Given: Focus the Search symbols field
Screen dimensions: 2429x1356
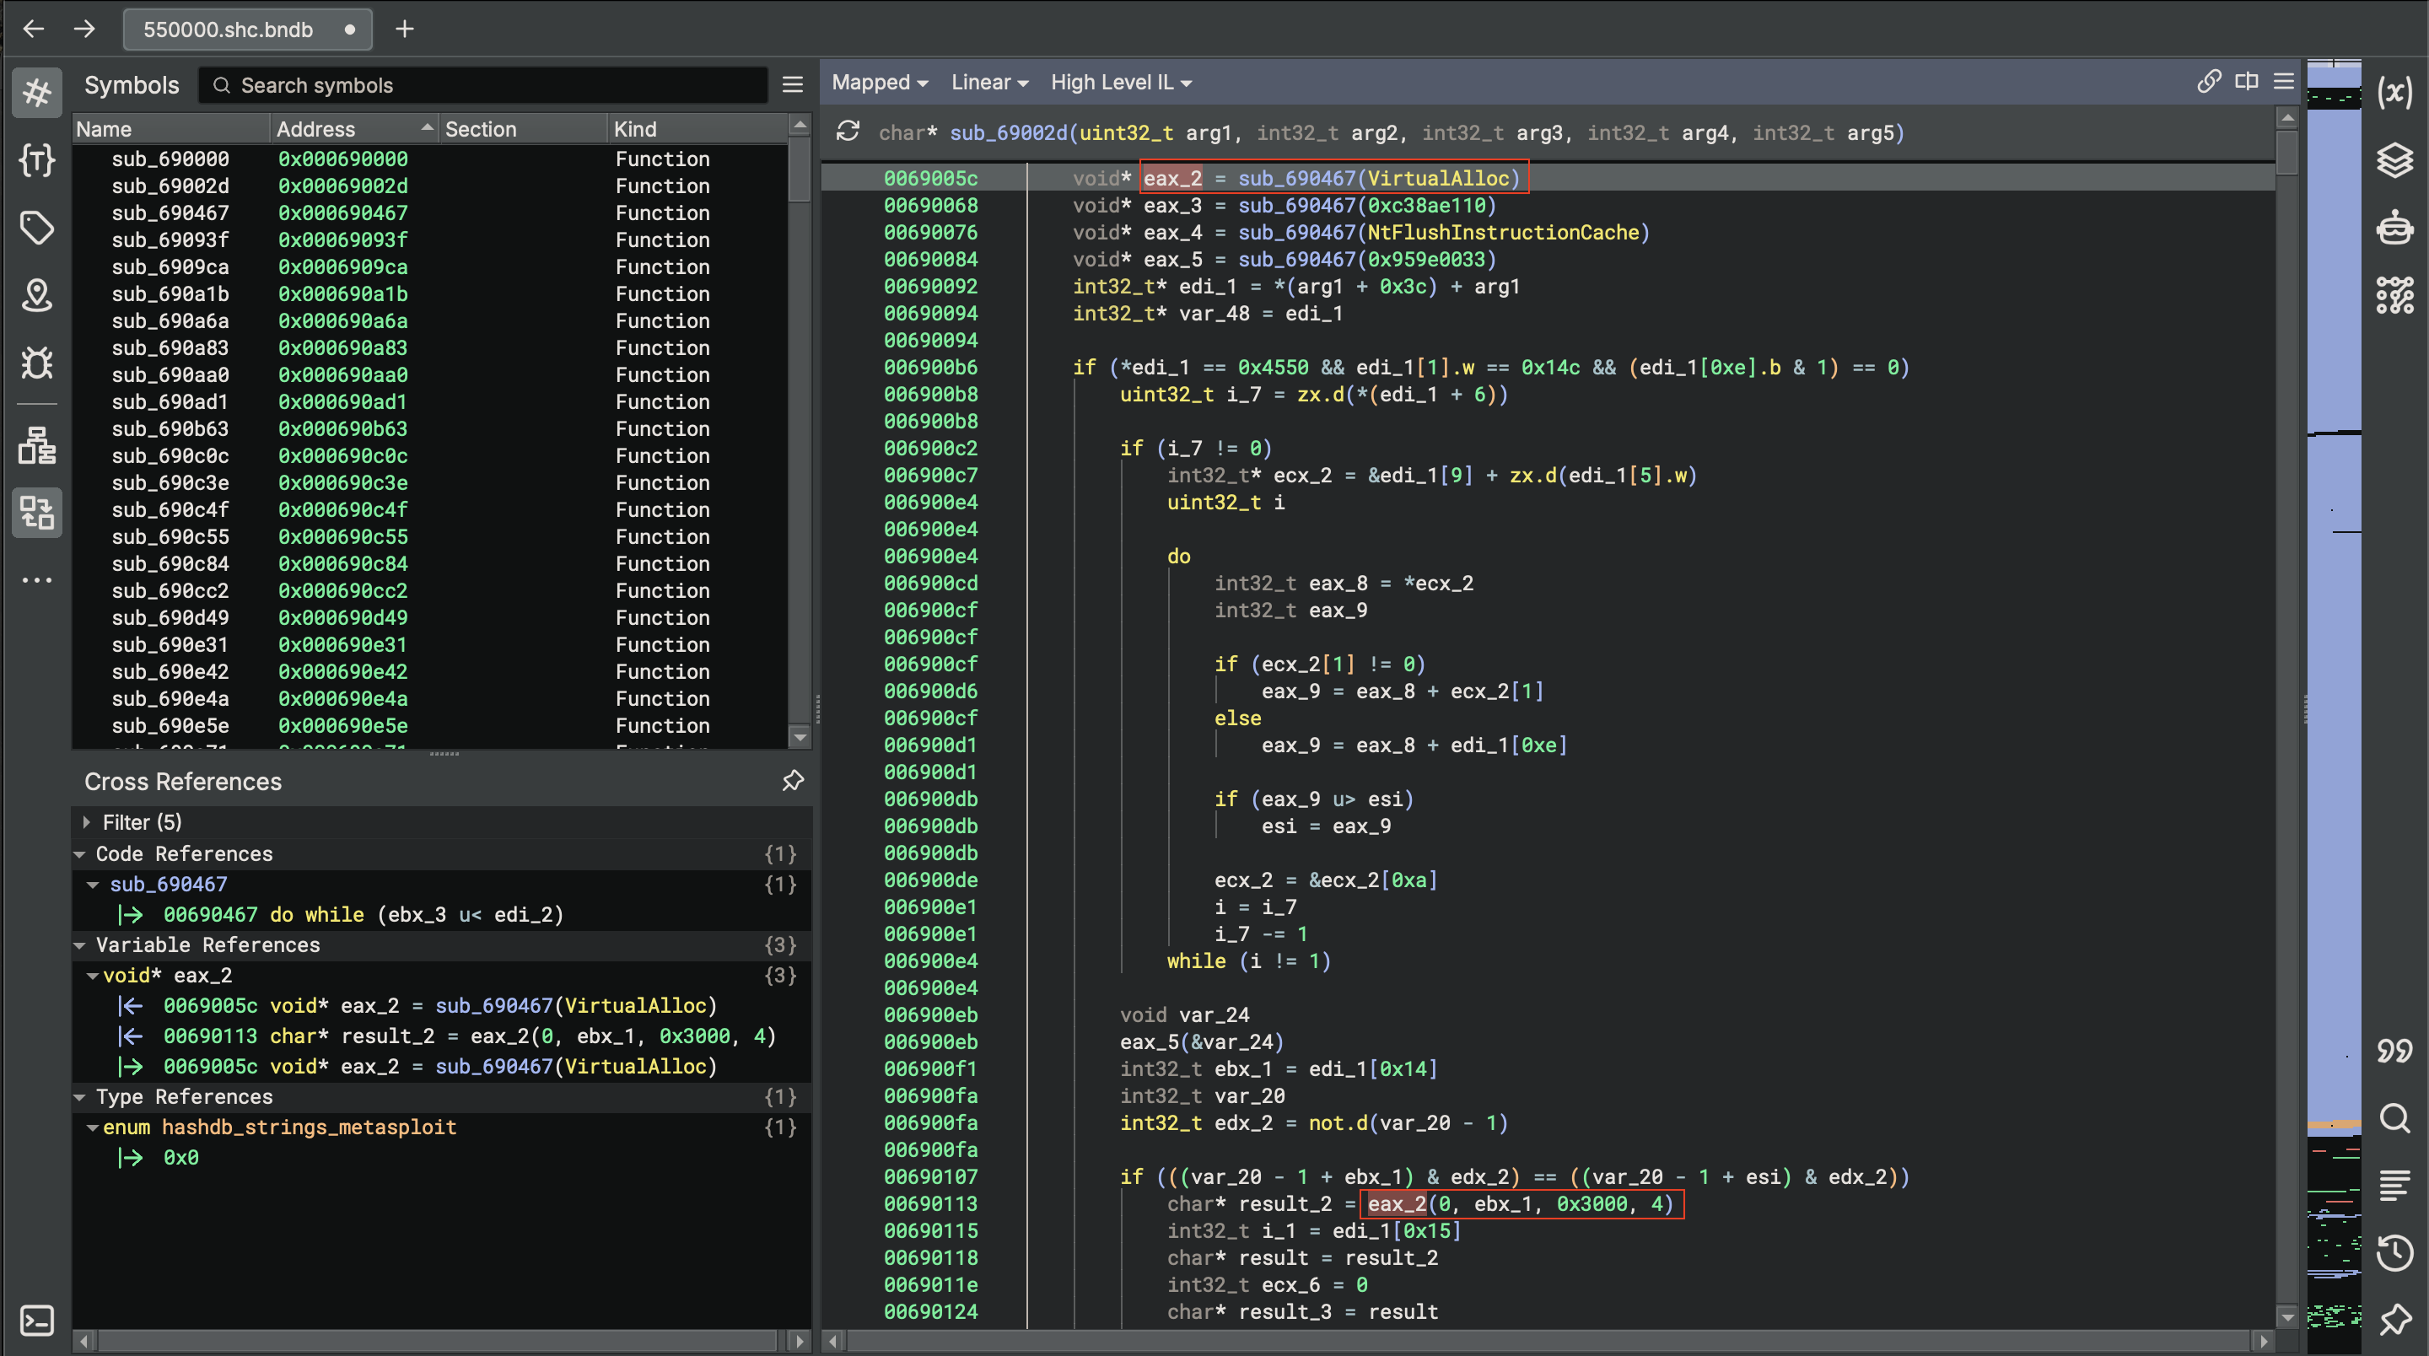Looking at the screenshot, I should pos(484,85).
